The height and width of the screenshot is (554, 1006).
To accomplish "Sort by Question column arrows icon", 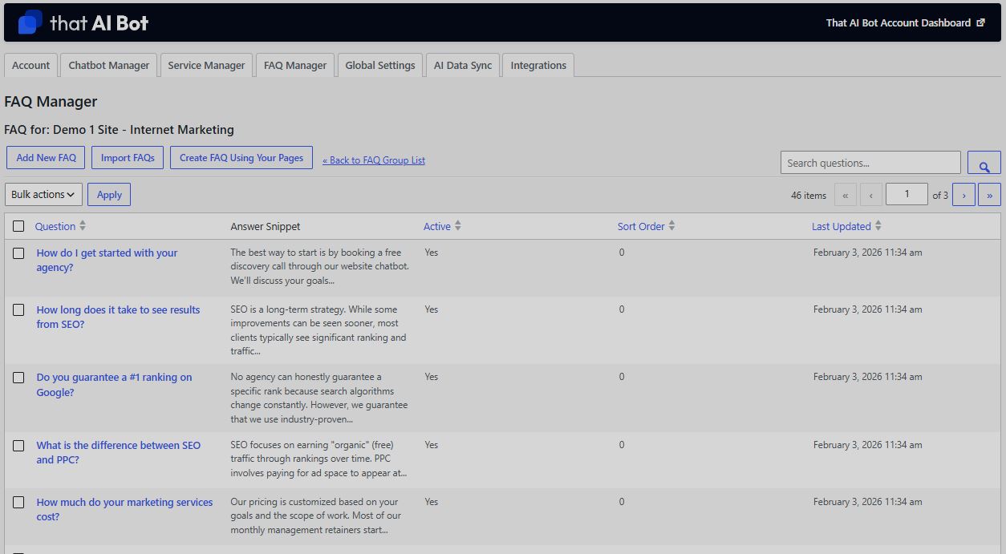I will [83, 226].
